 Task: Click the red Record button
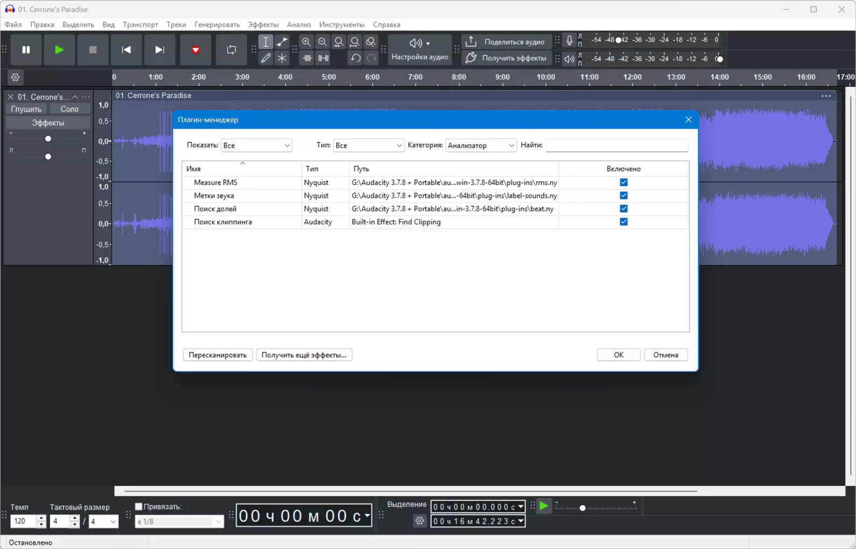click(x=196, y=50)
